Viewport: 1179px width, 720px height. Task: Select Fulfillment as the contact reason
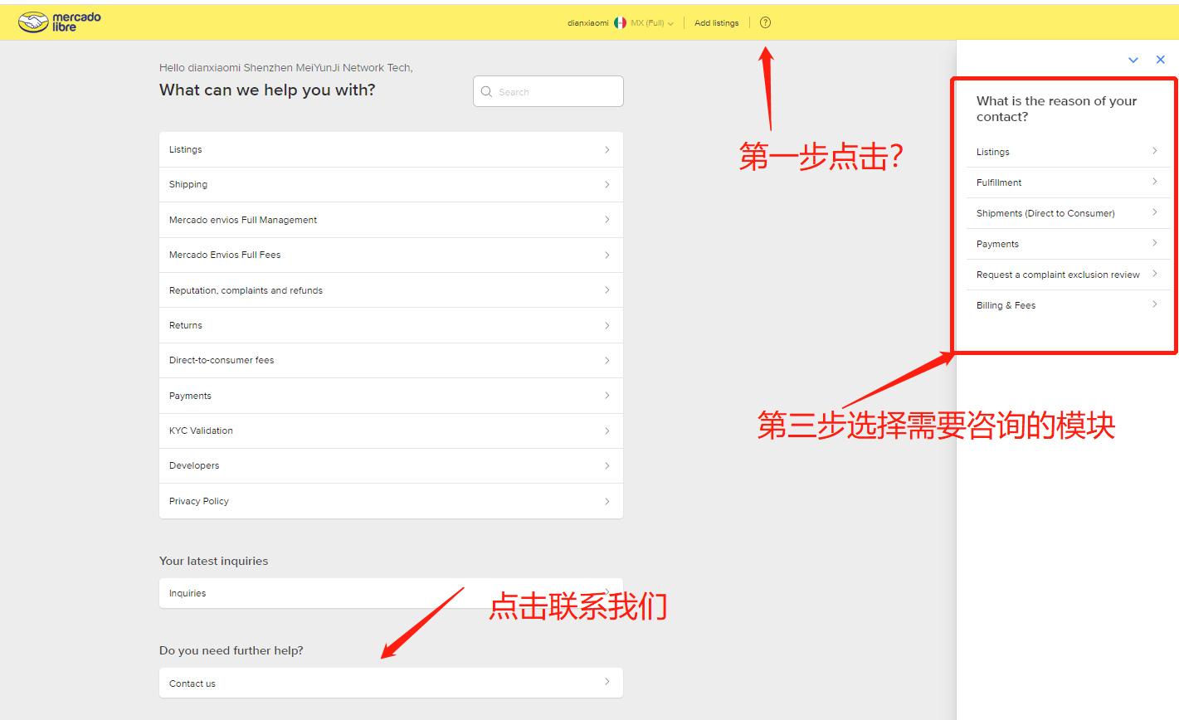click(x=1067, y=182)
